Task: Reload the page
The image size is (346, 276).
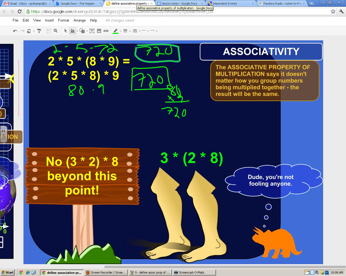Action: 19,12
